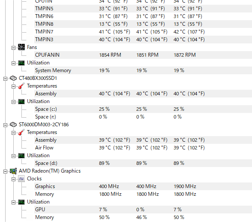Select the Graphics clock 1900 MHz max value
Image resolution: width=252 pixels, height=222 pixels.
[185, 186]
